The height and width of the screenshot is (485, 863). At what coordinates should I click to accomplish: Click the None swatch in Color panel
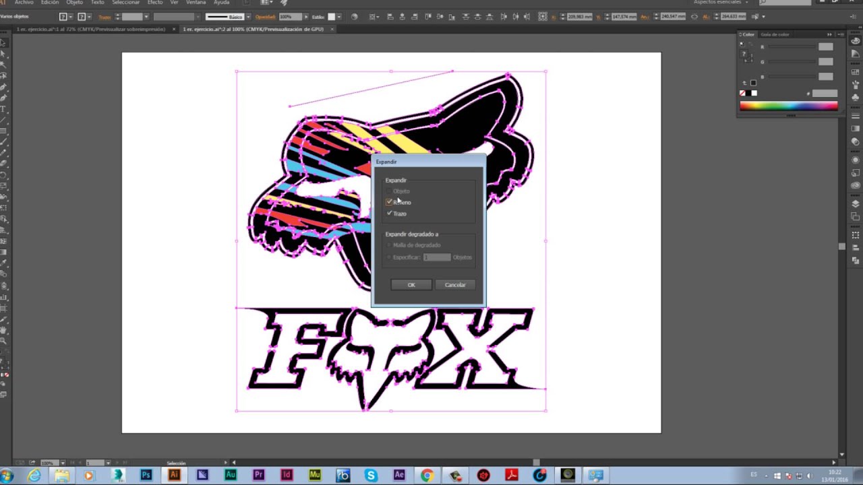[x=743, y=94]
